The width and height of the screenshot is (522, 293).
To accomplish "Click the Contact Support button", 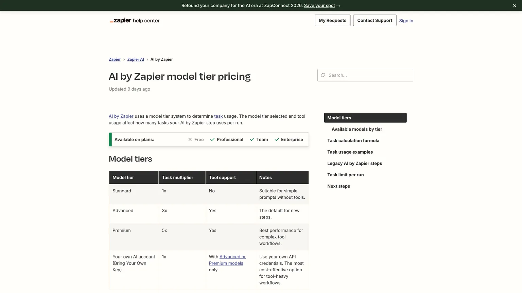I will [375, 20].
